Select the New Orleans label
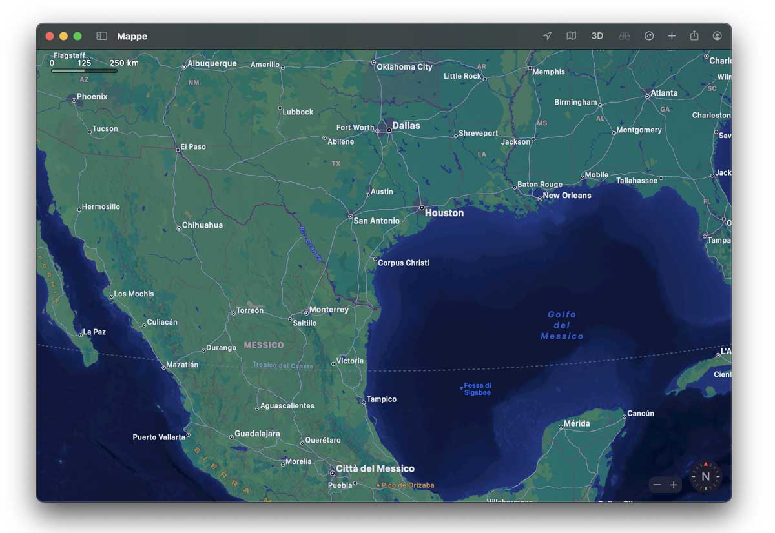Screen dimensions: 775x533 tap(567, 196)
